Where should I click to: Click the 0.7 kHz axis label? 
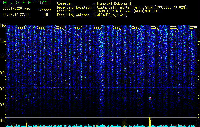click(3, 105)
